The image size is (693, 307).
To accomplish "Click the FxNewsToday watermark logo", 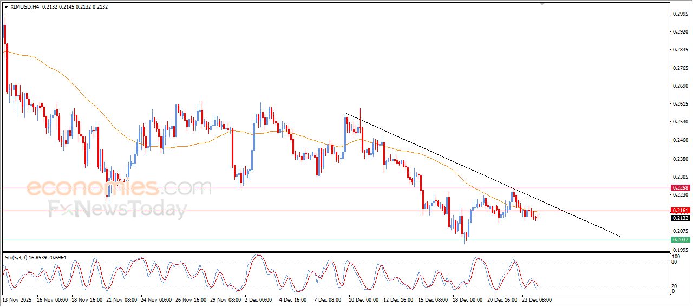I will coord(116,209).
